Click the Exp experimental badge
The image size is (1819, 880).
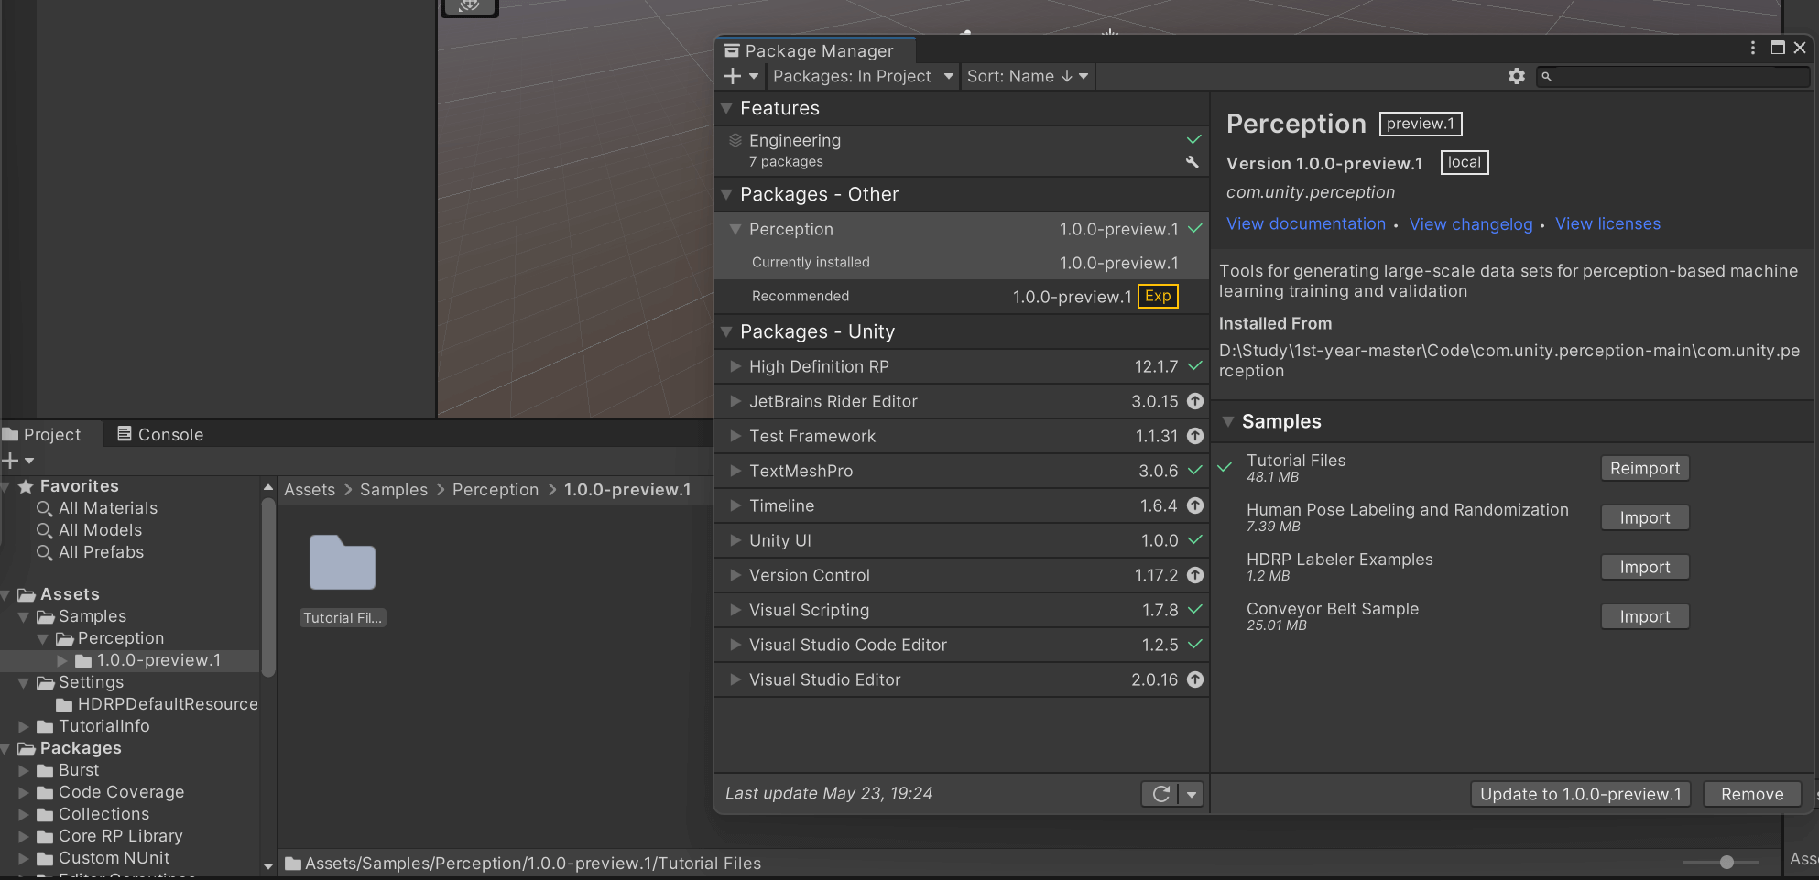tap(1158, 296)
